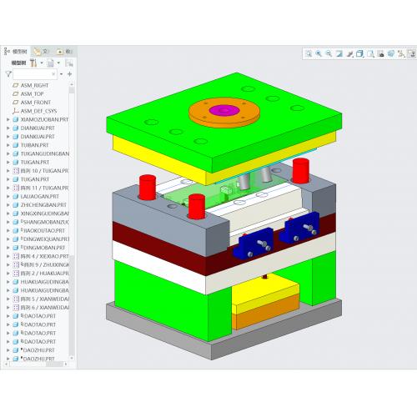
Task: Switch to the Favorites tab
Action: click(64, 52)
